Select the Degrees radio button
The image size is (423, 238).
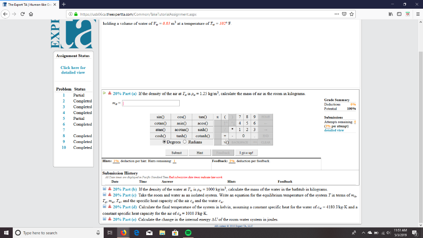(164, 142)
